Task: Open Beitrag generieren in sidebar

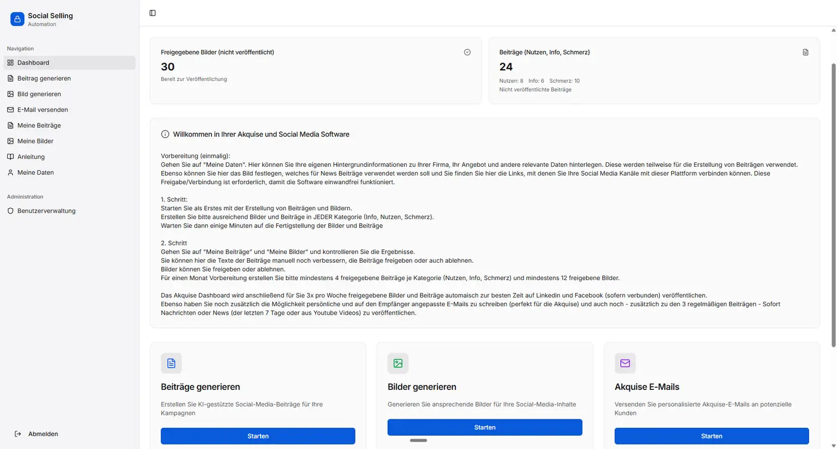Action: (44, 79)
